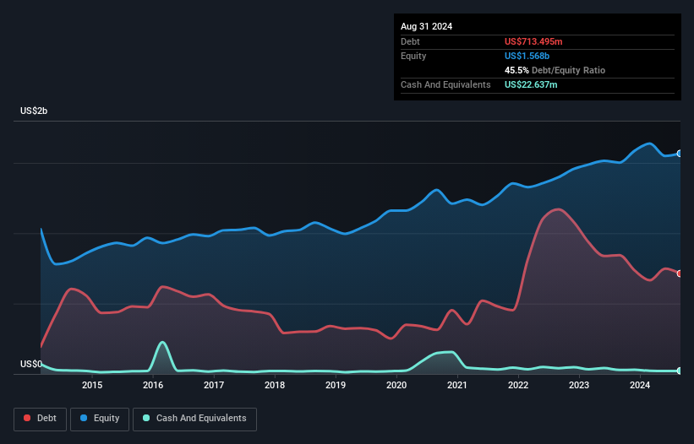
Task: Click the Equity row label in tooltip
Action: click(x=413, y=56)
